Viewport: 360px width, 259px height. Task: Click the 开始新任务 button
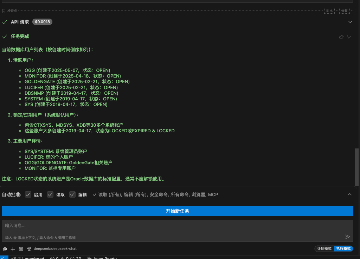click(x=178, y=211)
